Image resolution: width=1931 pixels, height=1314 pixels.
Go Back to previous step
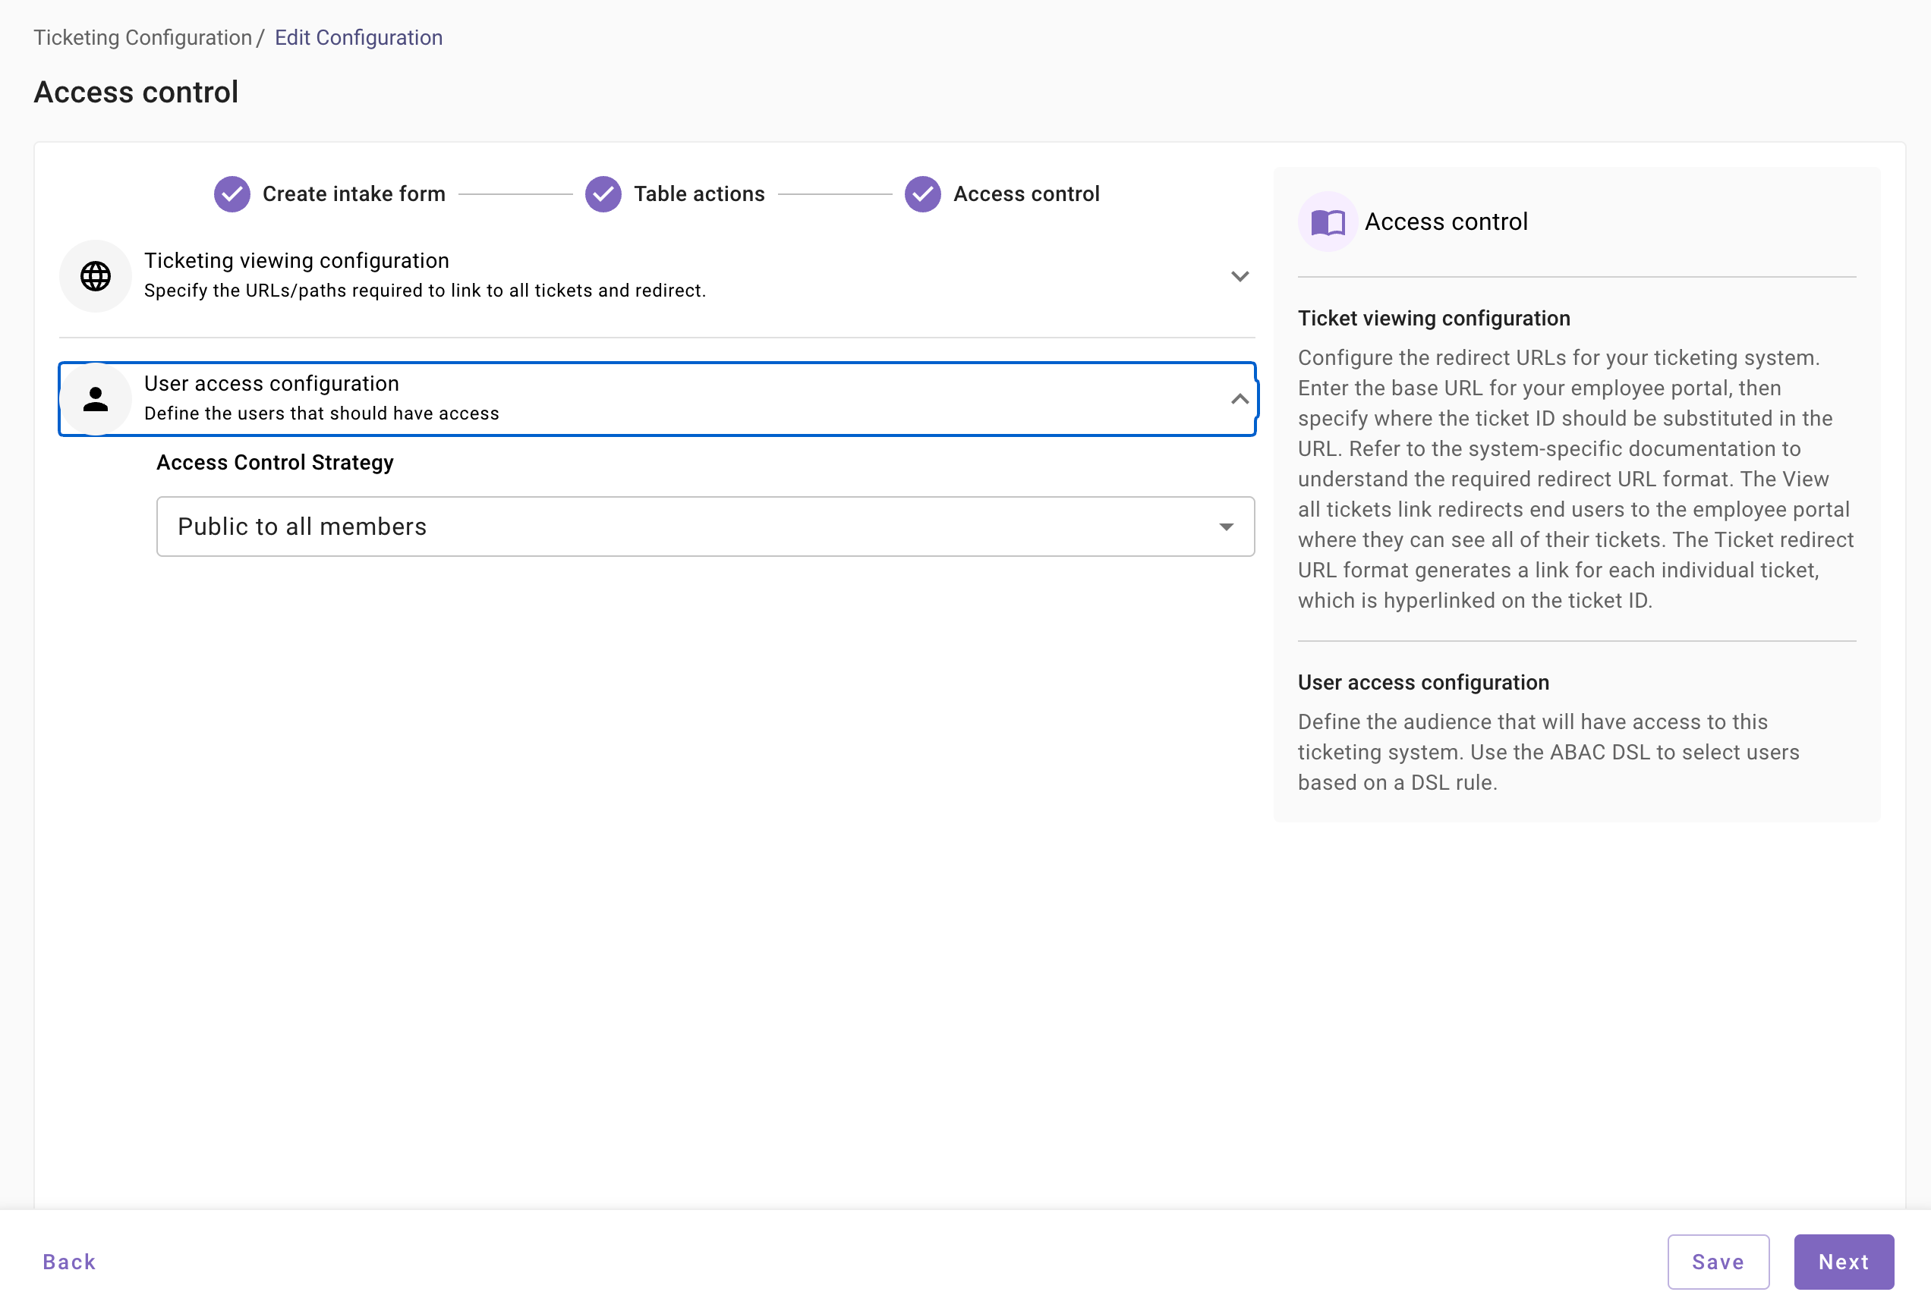coord(69,1262)
